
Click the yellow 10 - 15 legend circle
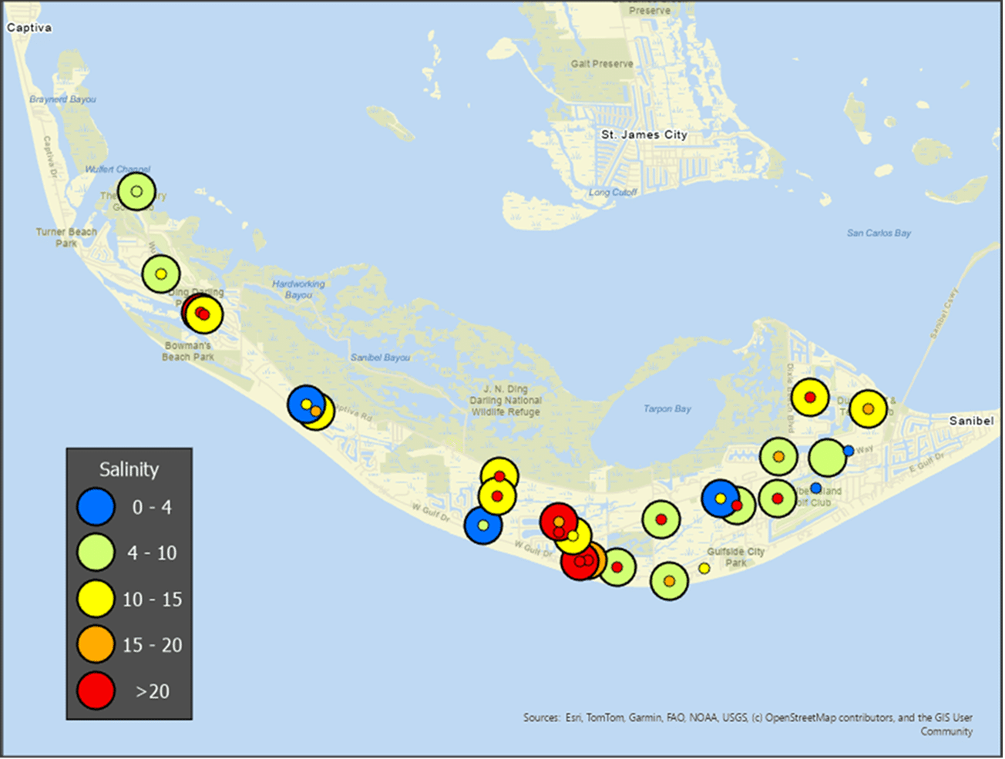[96, 599]
